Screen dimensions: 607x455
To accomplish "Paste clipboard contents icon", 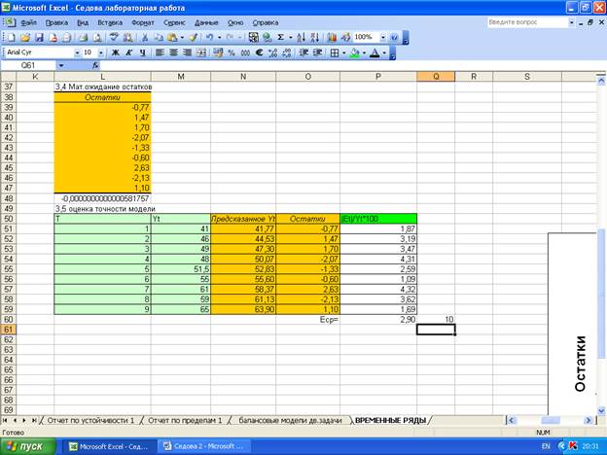I will pyautogui.click(x=172, y=37).
